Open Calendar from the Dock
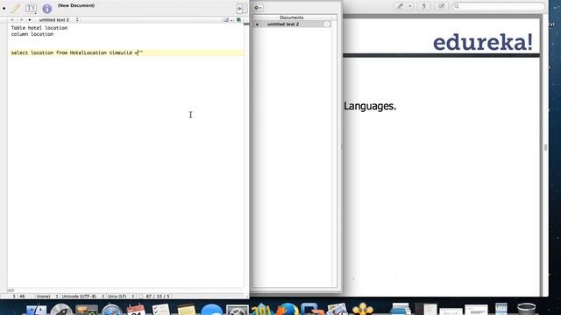561x315 pixels. 136,310
